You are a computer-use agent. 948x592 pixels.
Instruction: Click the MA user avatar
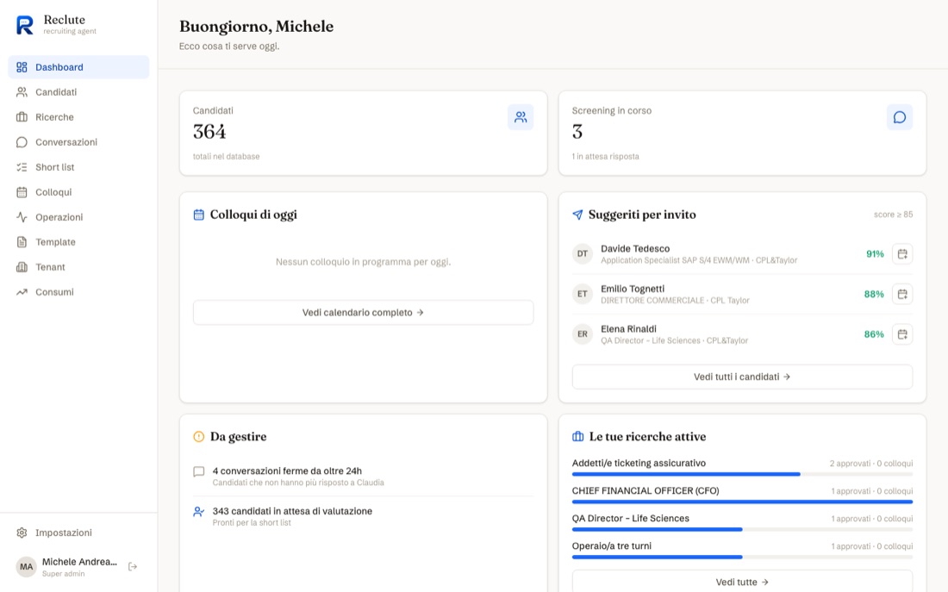(x=26, y=567)
